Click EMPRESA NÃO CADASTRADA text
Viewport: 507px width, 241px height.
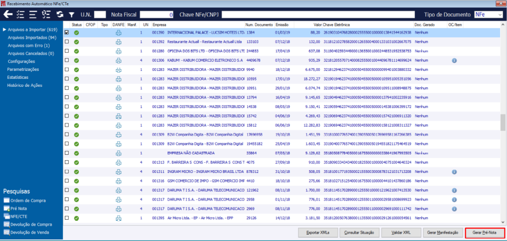191,153
